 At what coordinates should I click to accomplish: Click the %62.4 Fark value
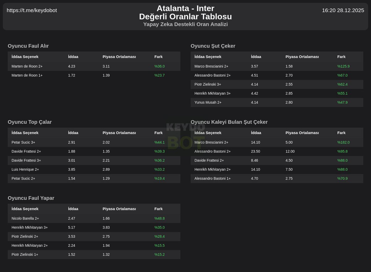343,84
